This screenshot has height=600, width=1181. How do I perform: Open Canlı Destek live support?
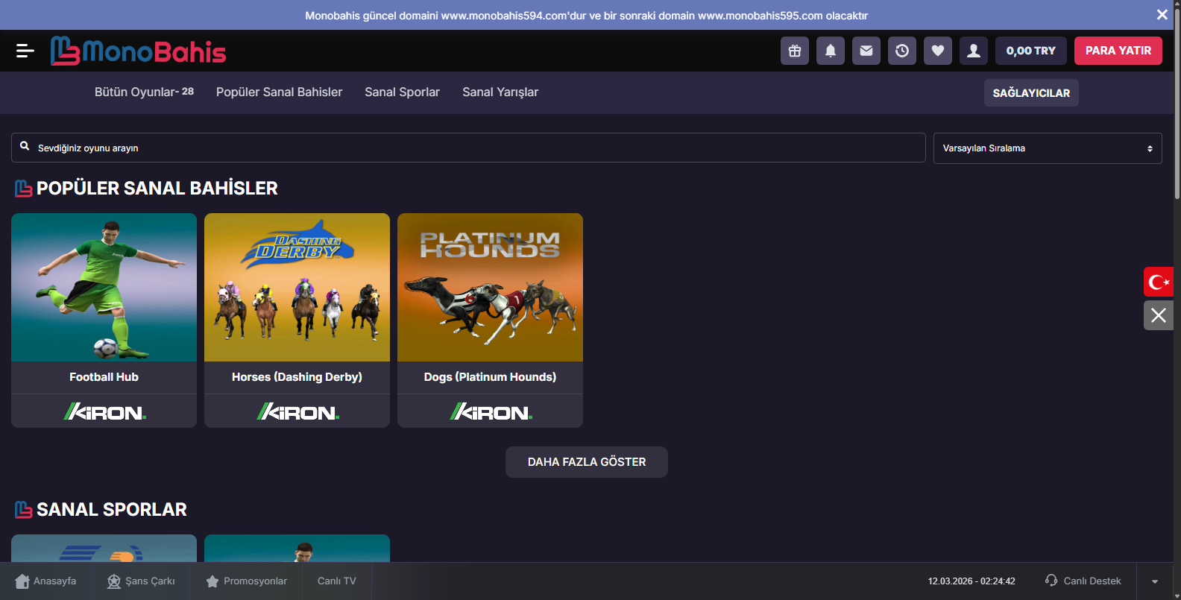1083,581
